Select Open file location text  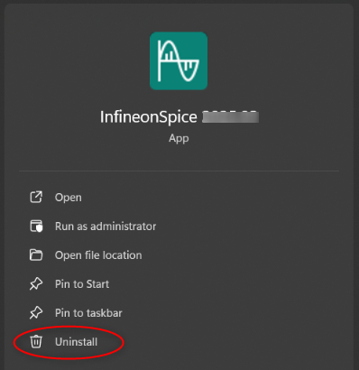tap(98, 255)
